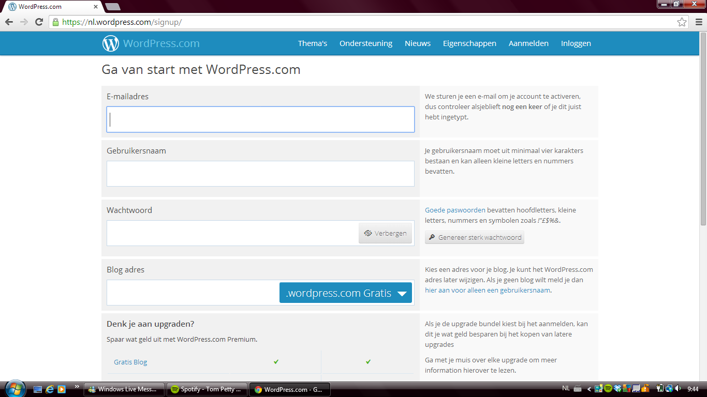The image size is (707, 397).
Task: Go to Inloggen in the top navigation
Action: (576, 43)
